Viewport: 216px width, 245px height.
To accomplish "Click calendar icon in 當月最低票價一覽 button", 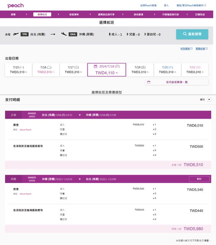I will tap(149, 82).
